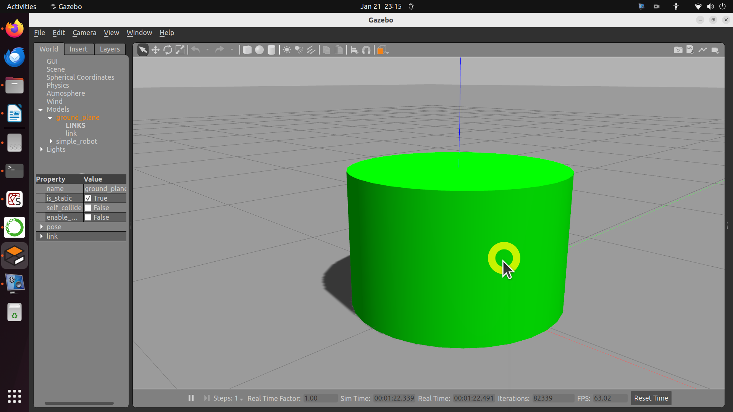The height and width of the screenshot is (412, 733).
Task: Select the translate/move tool
Action: tap(155, 49)
